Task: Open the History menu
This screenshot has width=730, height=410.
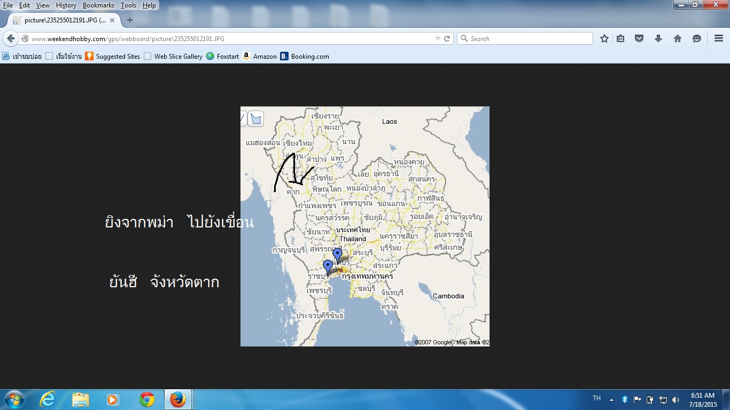Action: 66,5
